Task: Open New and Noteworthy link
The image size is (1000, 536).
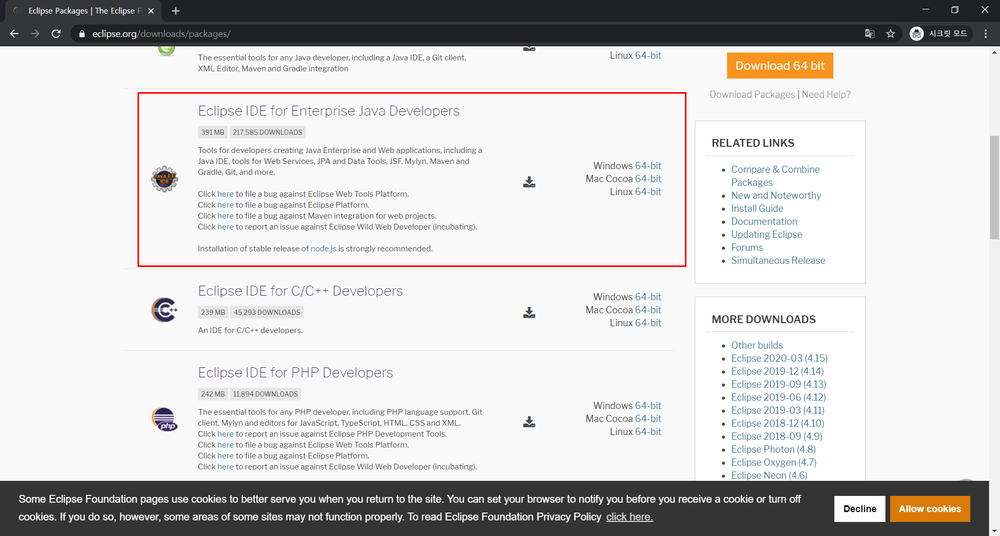Action: pos(776,196)
